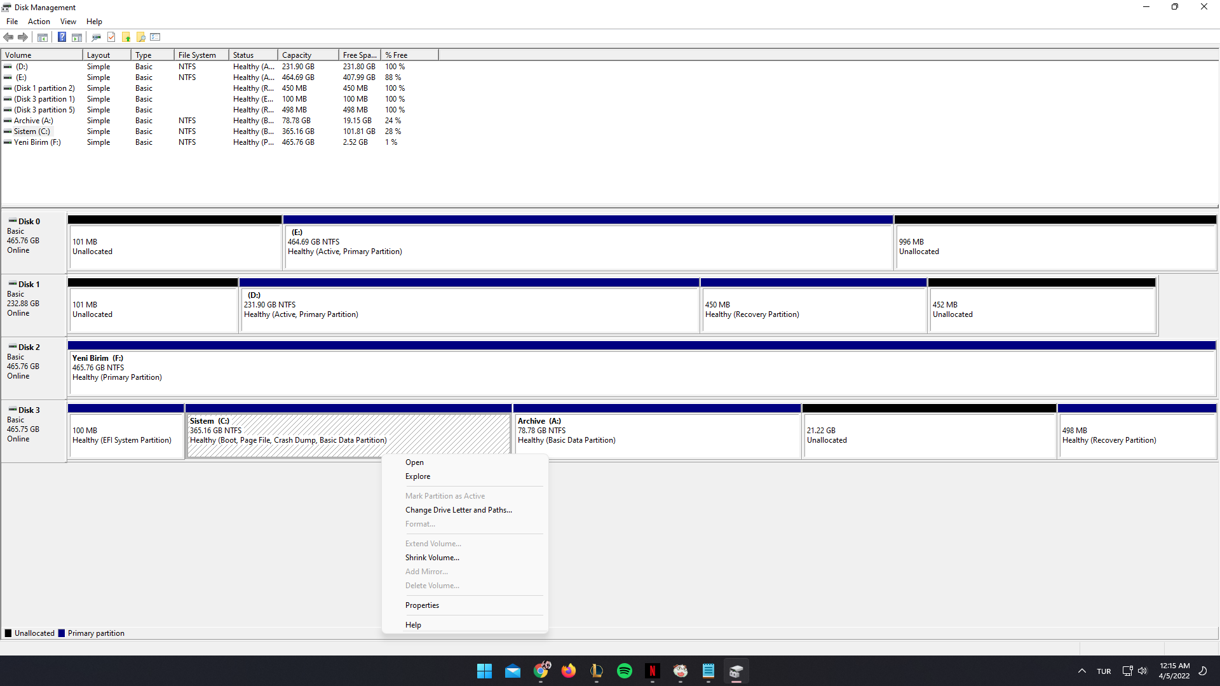Click the Back arrow toolbar icon

point(8,37)
